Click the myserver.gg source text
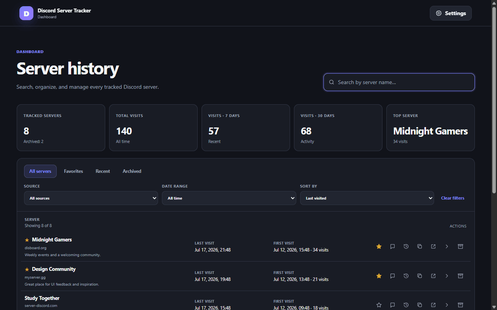The height and width of the screenshot is (310, 497). coord(35,277)
